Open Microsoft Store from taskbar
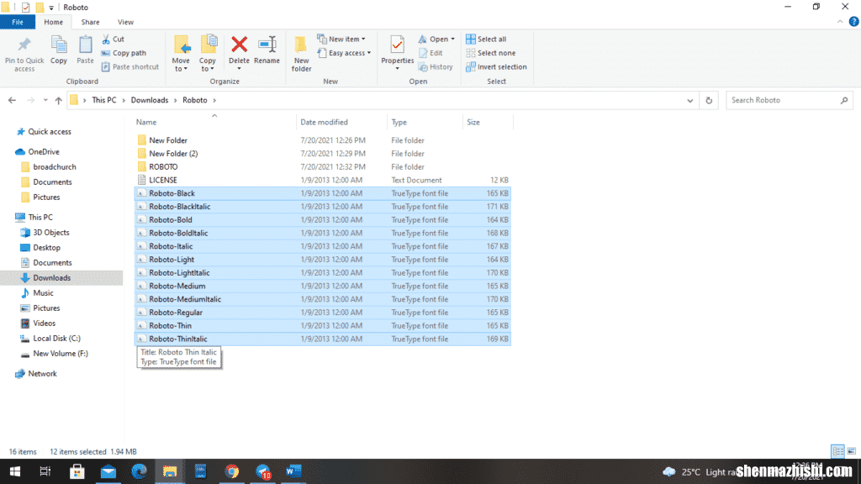This screenshot has height=484, width=861. point(77,471)
